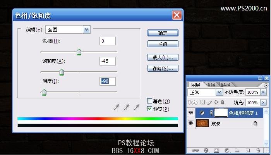Click the 饱和度 saturation slider handle
This screenshot has height=155, width=271.
click(62, 72)
